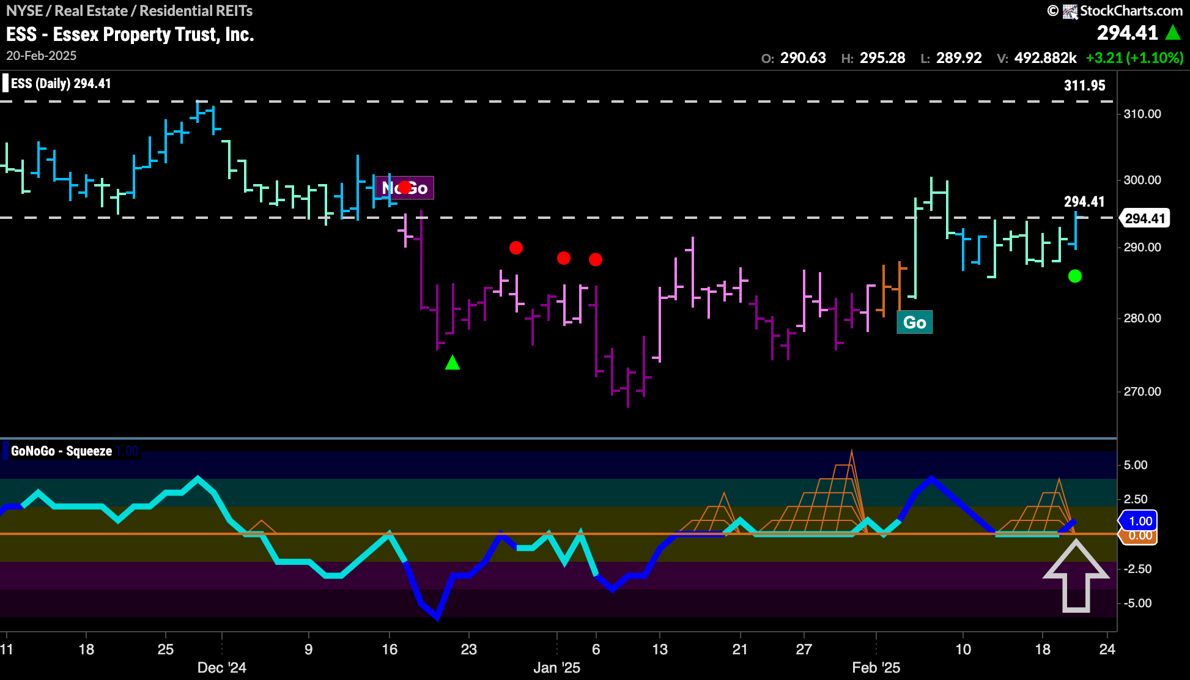
Task: Click the teal Go label on chart
Action: 914,322
